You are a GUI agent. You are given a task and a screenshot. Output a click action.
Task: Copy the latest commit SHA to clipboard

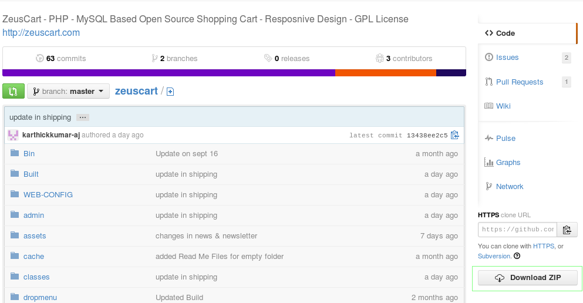(x=455, y=135)
